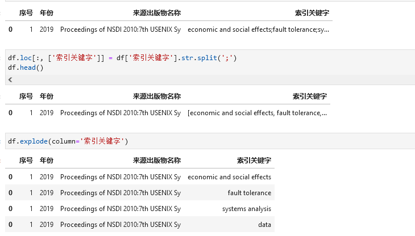Click the 索引关键字 header in the topmost table
415x236 pixels.
click(312, 13)
